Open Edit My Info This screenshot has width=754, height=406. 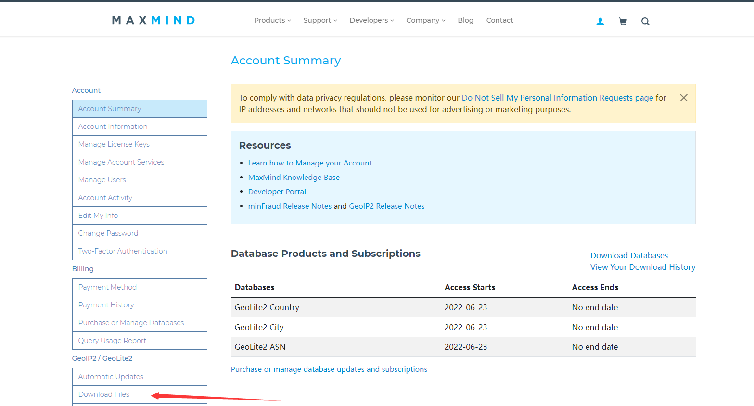[x=140, y=216]
